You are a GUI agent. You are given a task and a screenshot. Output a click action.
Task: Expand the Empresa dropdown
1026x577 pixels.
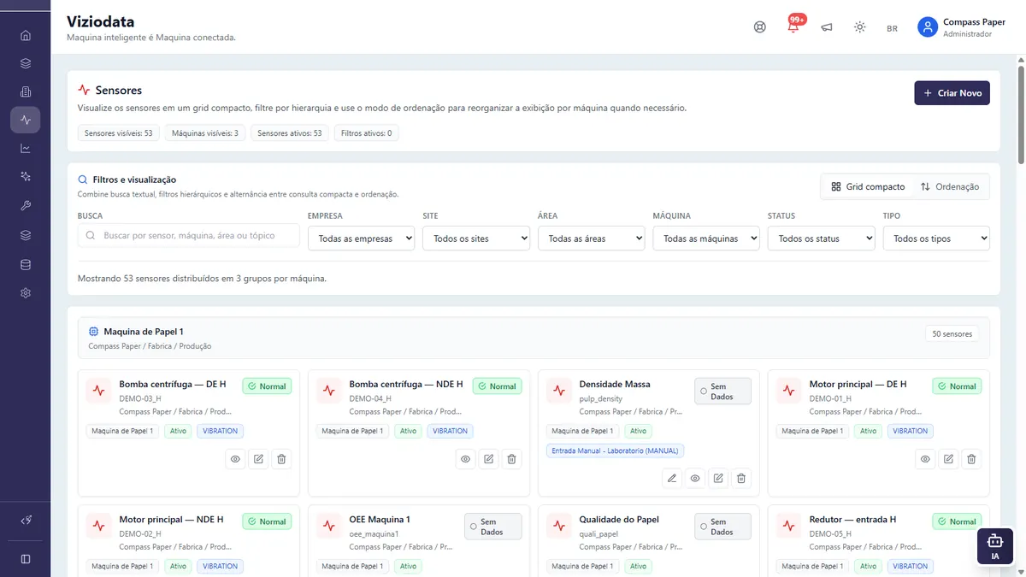pos(361,238)
